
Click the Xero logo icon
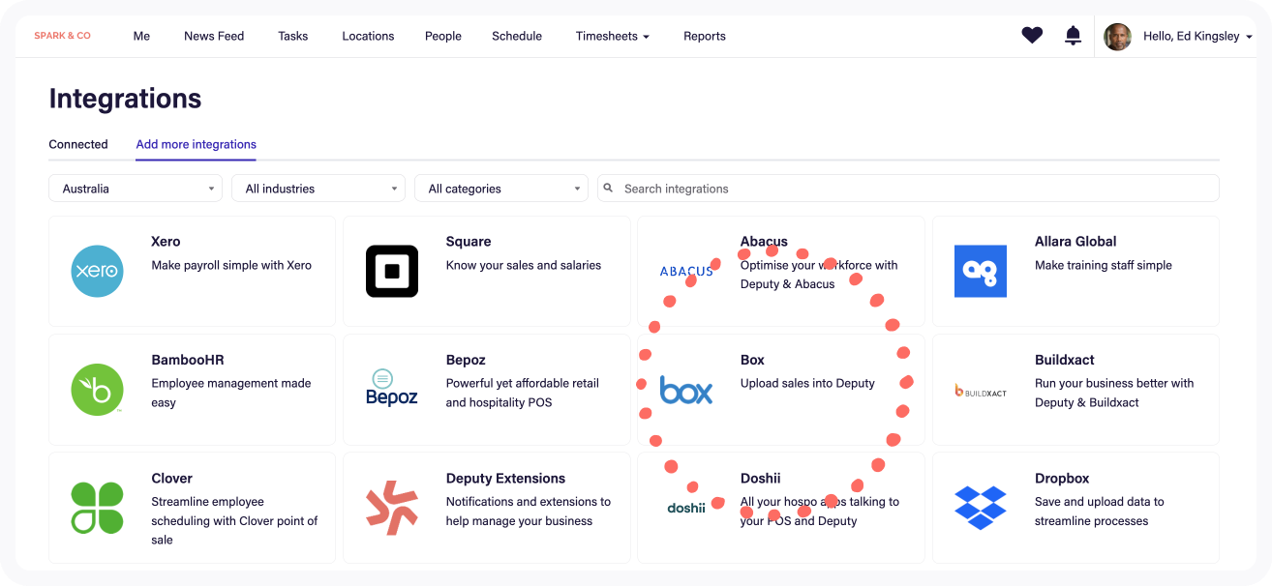(x=98, y=271)
